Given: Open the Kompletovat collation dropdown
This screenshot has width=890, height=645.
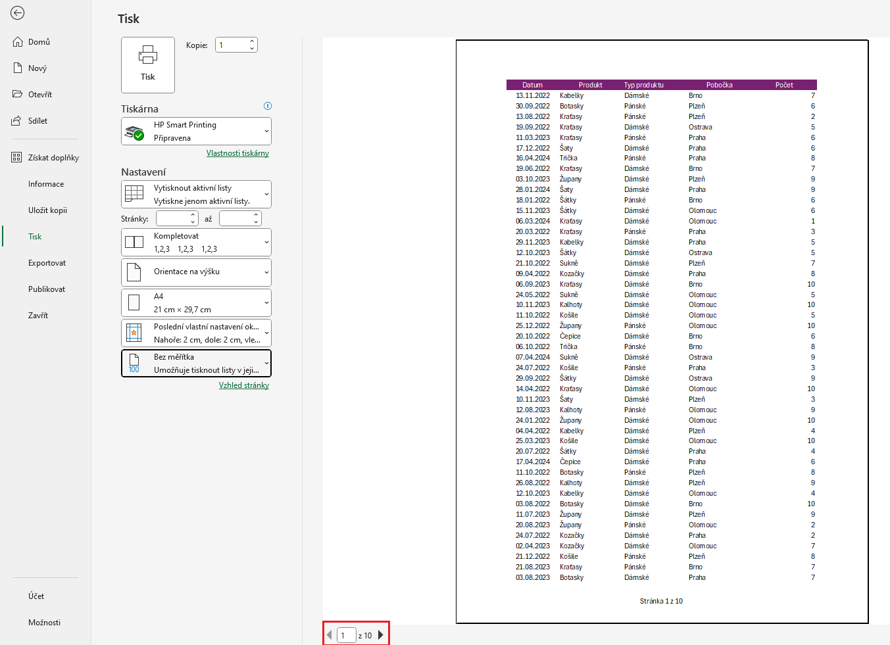Looking at the screenshot, I should 196,243.
